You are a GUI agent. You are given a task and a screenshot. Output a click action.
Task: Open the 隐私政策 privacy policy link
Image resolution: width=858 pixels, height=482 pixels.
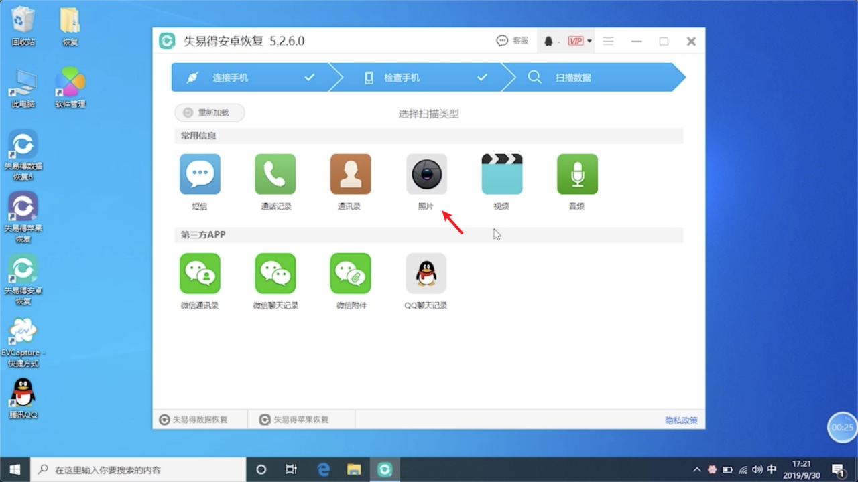[681, 420]
